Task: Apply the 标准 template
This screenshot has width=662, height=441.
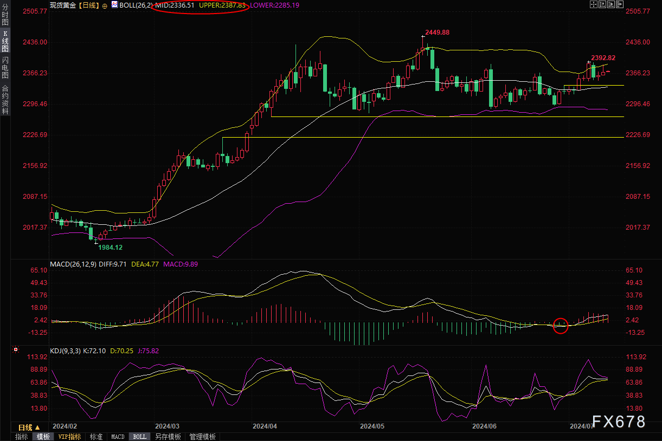Action: tap(96, 437)
